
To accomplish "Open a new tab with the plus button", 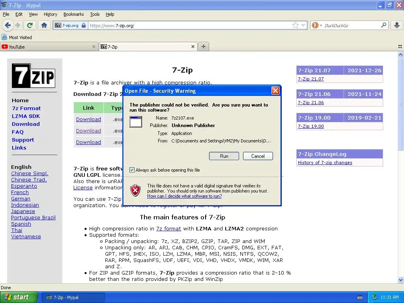I will 204,47.
